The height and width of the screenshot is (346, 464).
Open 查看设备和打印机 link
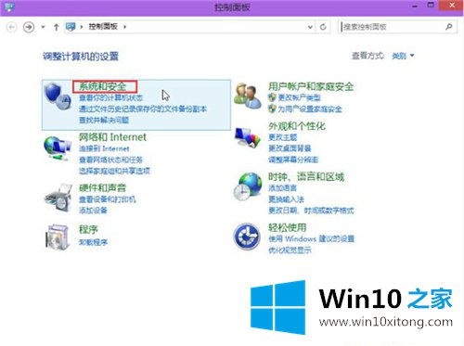tap(108, 199)
